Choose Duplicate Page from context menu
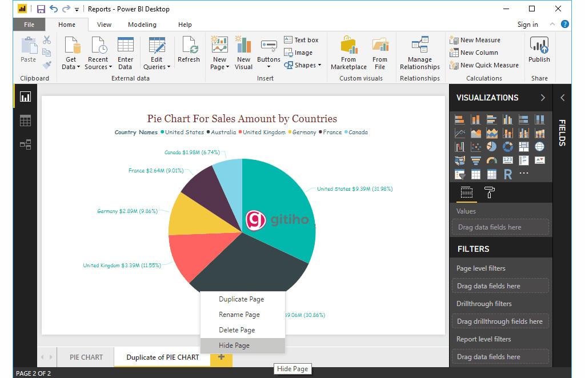The width and height of the screenshot is (585, 378). [242, 299]
